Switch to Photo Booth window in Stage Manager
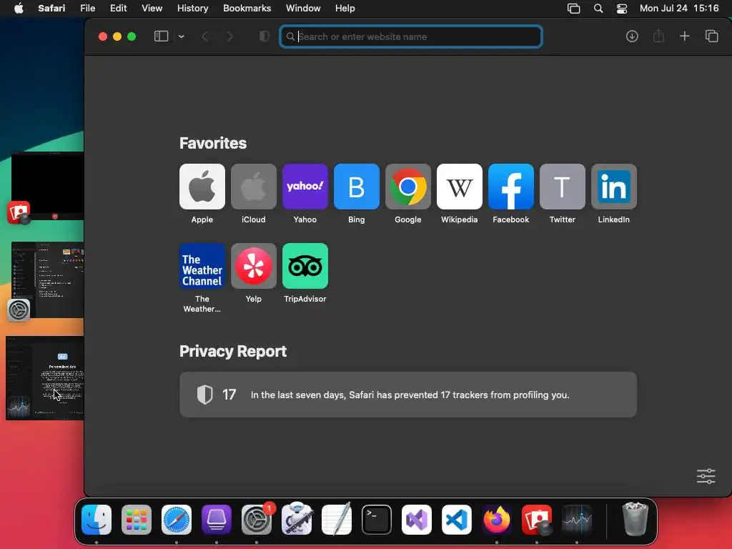 click(x=47, y=185)
